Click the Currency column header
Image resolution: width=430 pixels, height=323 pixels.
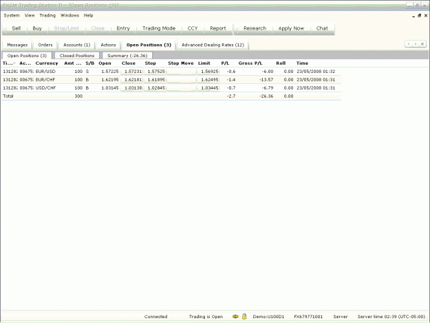tap(47, 63)
